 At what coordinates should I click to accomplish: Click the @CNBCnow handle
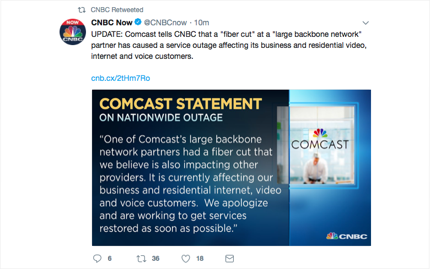[166, 23]
